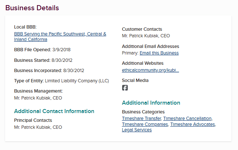Click Mr. Patrick Kubiak under Business Management
This screenshot has width=238, height=150.
tap(38, 98)
